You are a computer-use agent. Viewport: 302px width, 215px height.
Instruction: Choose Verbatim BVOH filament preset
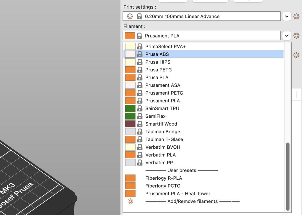point(163,147)
